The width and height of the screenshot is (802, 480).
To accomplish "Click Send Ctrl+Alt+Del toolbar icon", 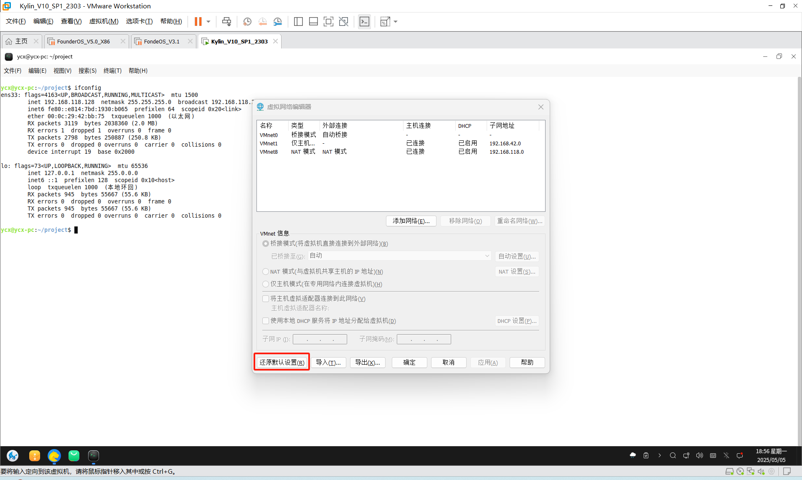I will pos(226,22).
